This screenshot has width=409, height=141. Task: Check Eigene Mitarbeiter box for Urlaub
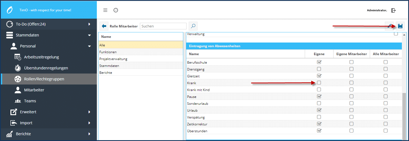coord(351,110)
